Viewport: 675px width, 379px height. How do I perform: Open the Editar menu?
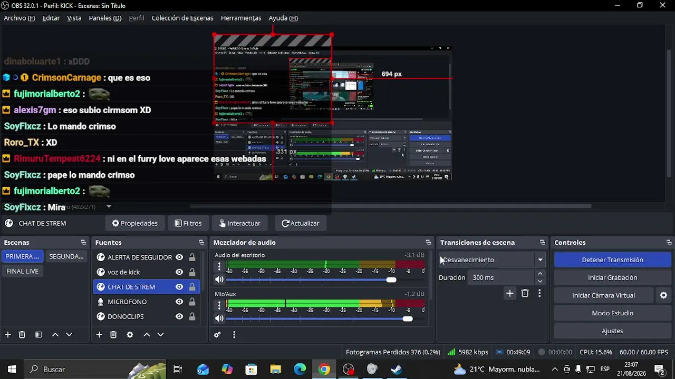[x=51, y=18]
